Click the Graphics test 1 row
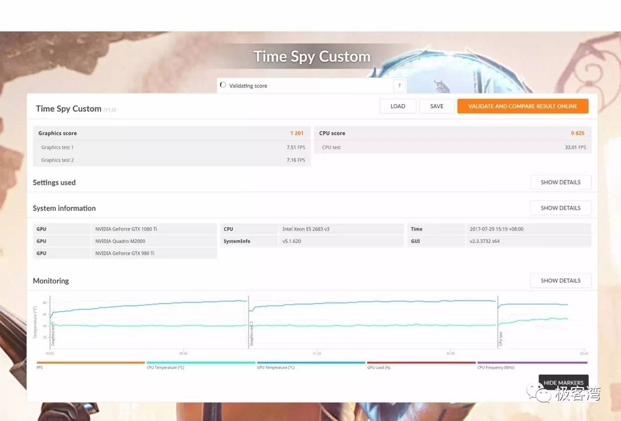 click(173, 147)
